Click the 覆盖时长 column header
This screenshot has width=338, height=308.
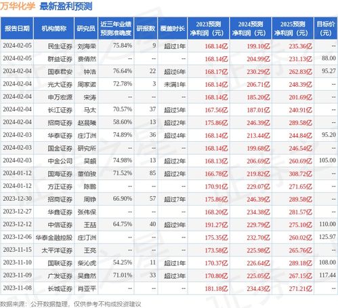click(173, 28)
